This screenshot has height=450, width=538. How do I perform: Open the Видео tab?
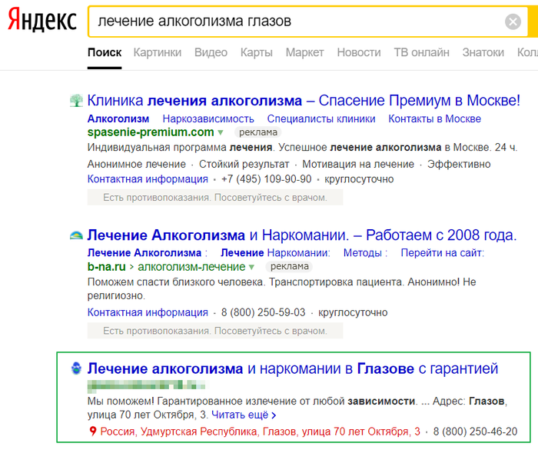pos(211,52)
